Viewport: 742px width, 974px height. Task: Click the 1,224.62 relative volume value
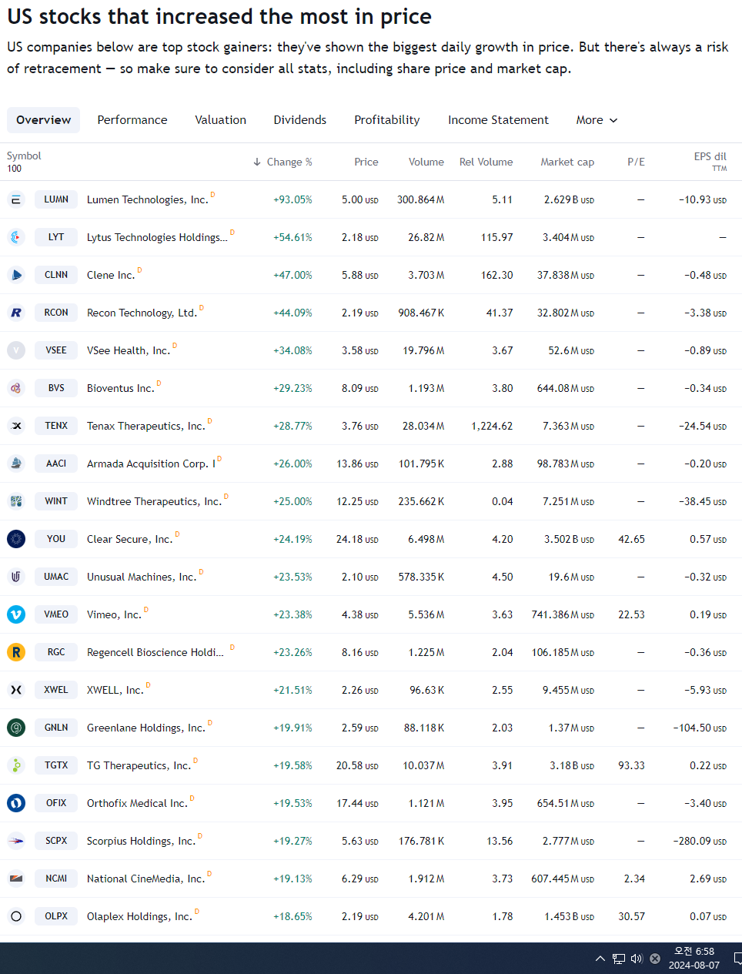point(492,426)
